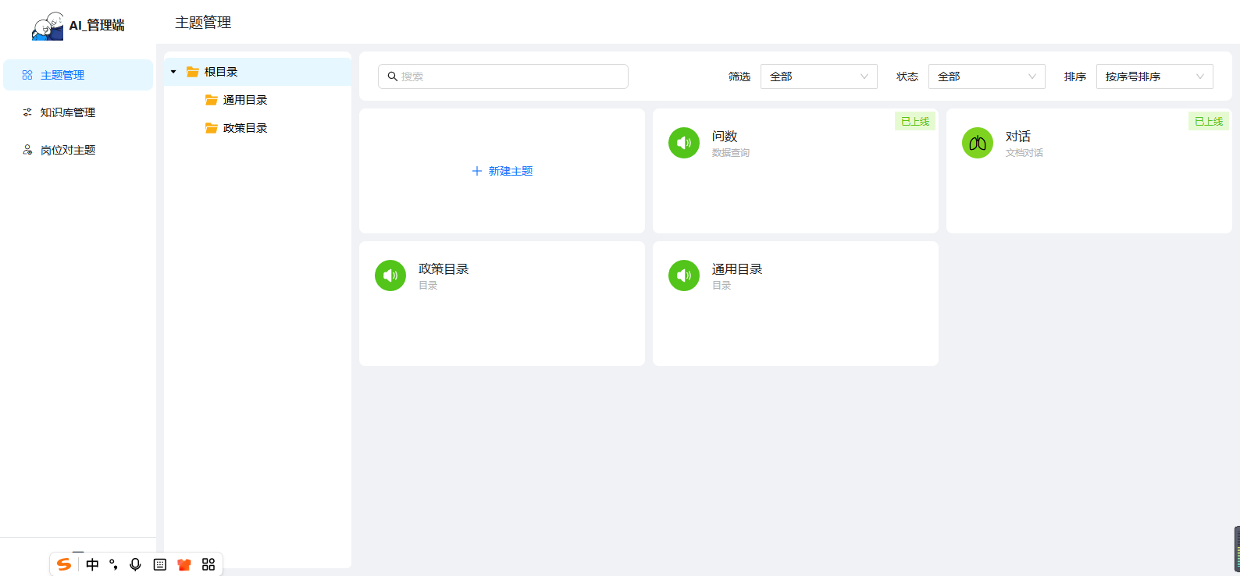The width and height of the screenshot is (1240, 576).
Task: Open 岗位对主题 in the sidebar menu
Action: 68,150
